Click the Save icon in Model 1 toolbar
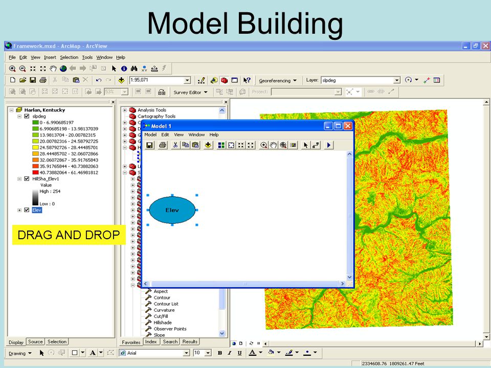Image resolution: width=491 pixels, height=368 pixels. (x=150, y=145)
